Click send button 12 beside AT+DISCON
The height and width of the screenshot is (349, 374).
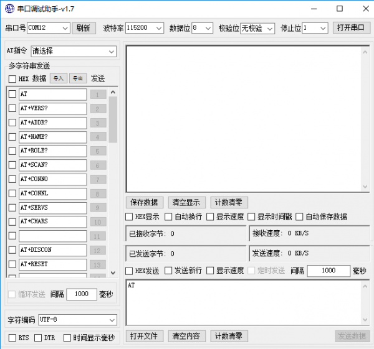coord(98,251)
